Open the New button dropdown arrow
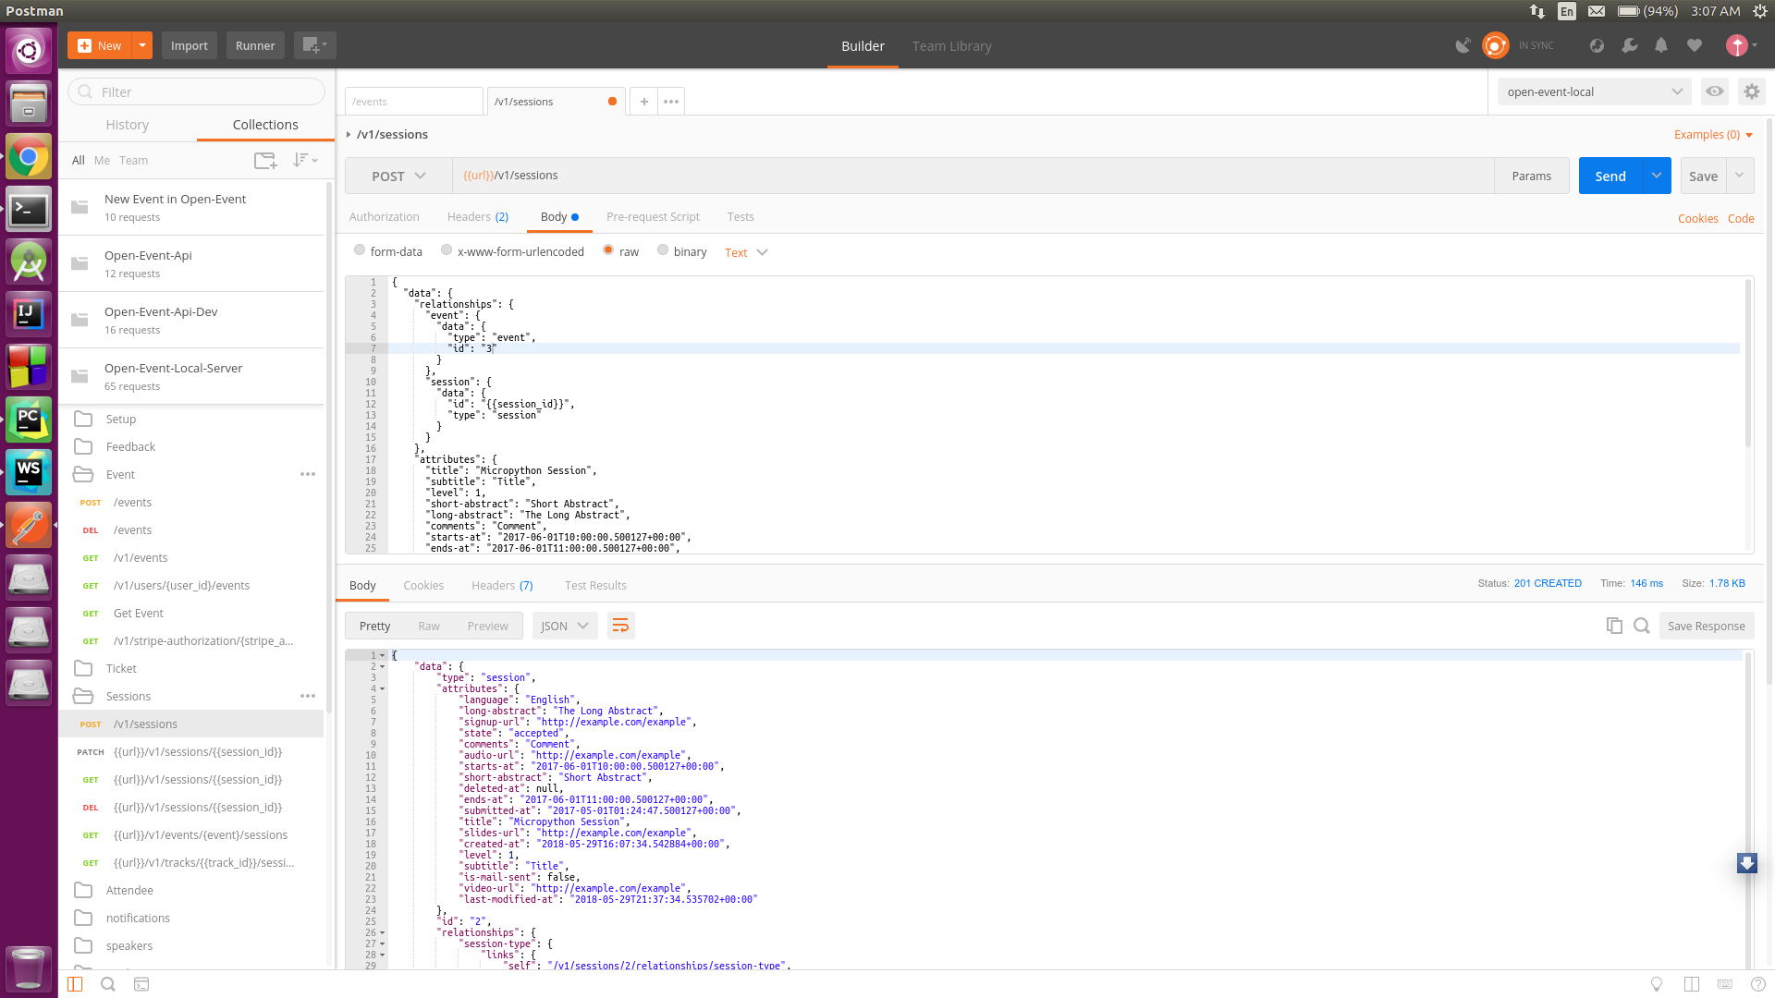Image resolution: width=1775 pixels, height=998 pixels. click(142, 45)
